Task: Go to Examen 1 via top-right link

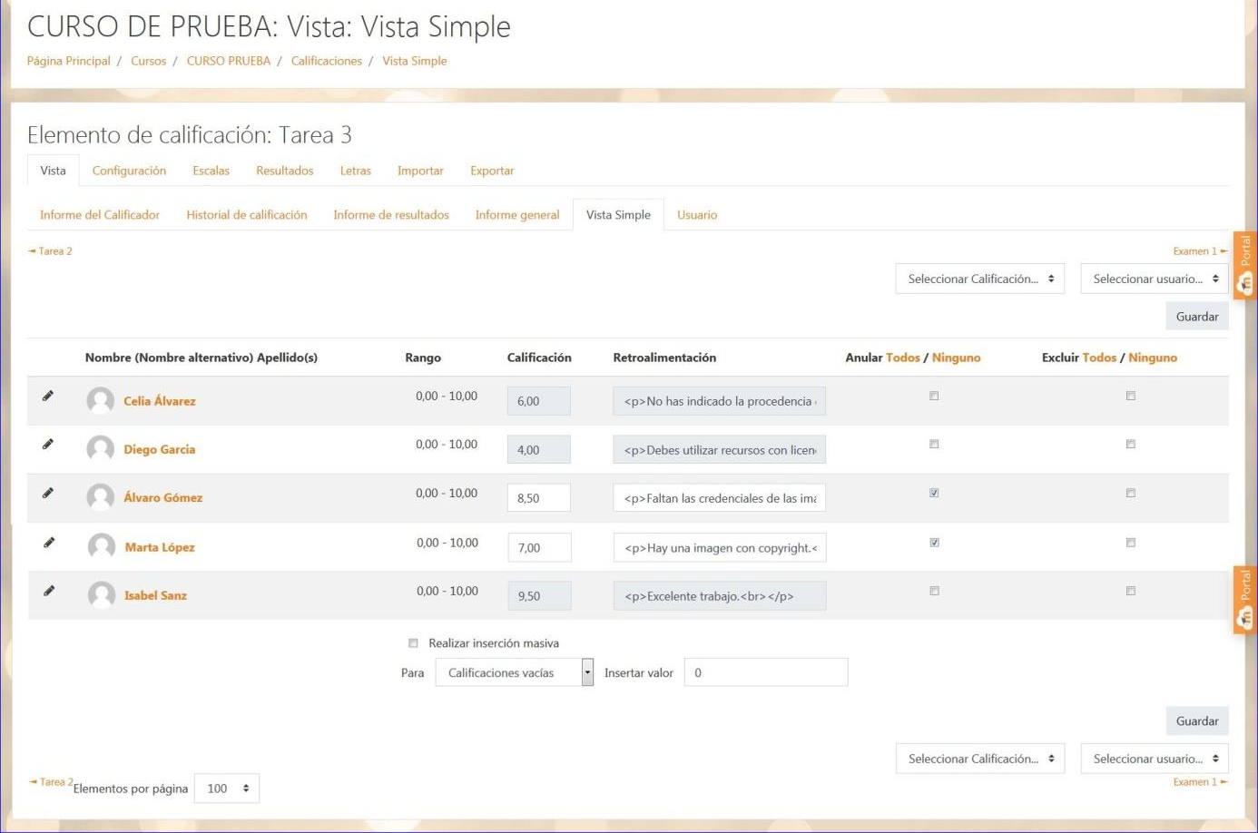Action: (1198, 251)
